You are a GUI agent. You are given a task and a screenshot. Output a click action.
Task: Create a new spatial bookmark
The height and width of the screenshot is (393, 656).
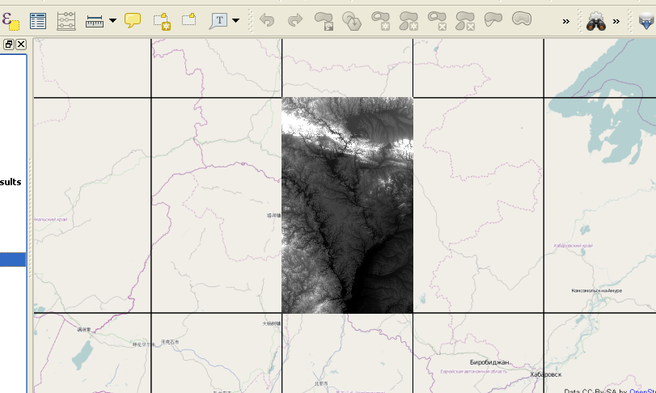coord(162,21)
